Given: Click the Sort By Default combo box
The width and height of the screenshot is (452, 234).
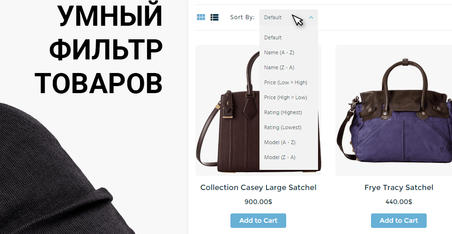Looking at the screenshot, I should pos(289,18).
